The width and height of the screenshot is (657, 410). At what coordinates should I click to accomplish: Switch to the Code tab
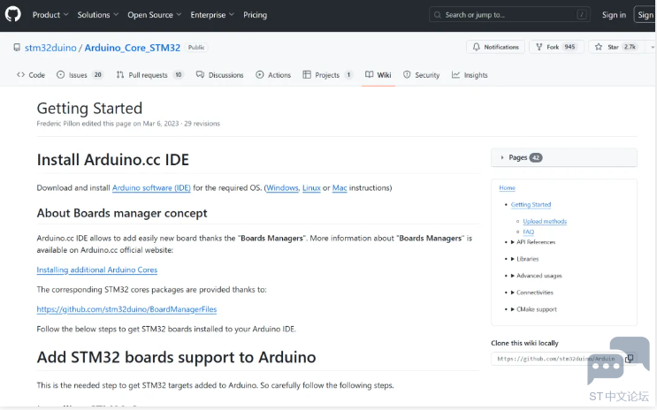pyautogui.click(x=31, y=75)
